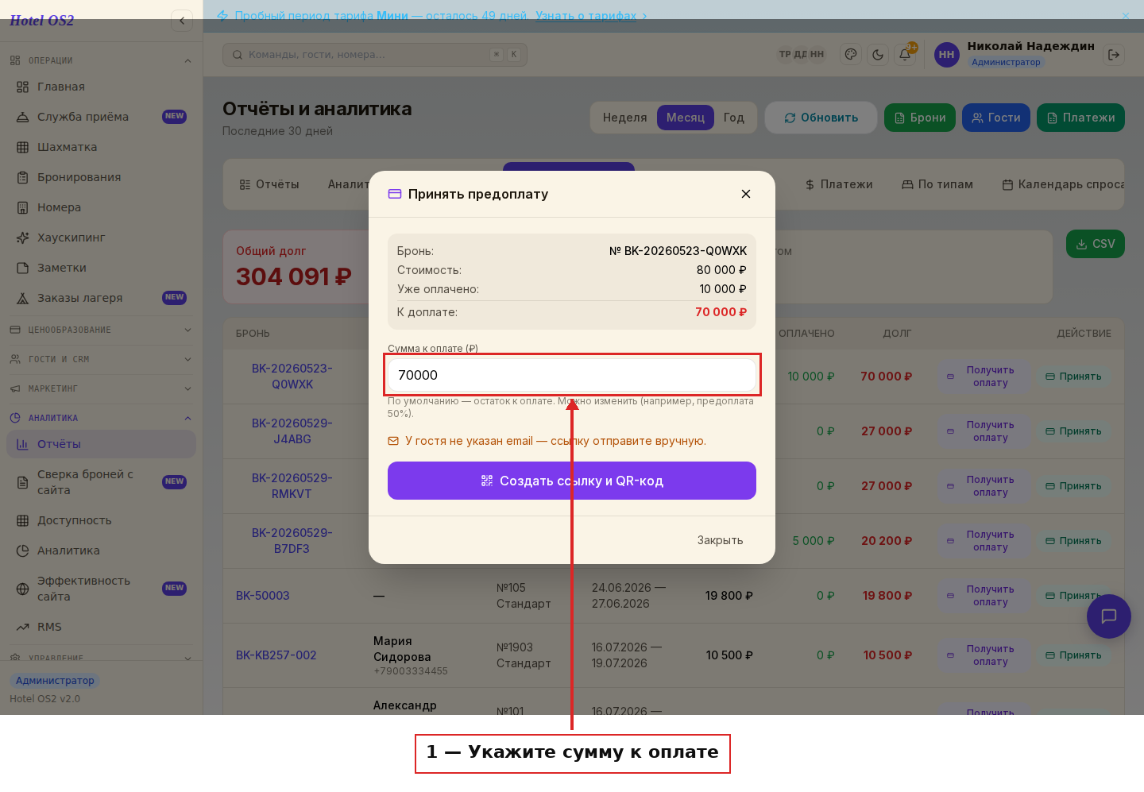Switch to the Отчёты tab
The height and width of the screenshot is (792, 1144).
(x=269, y=184)
